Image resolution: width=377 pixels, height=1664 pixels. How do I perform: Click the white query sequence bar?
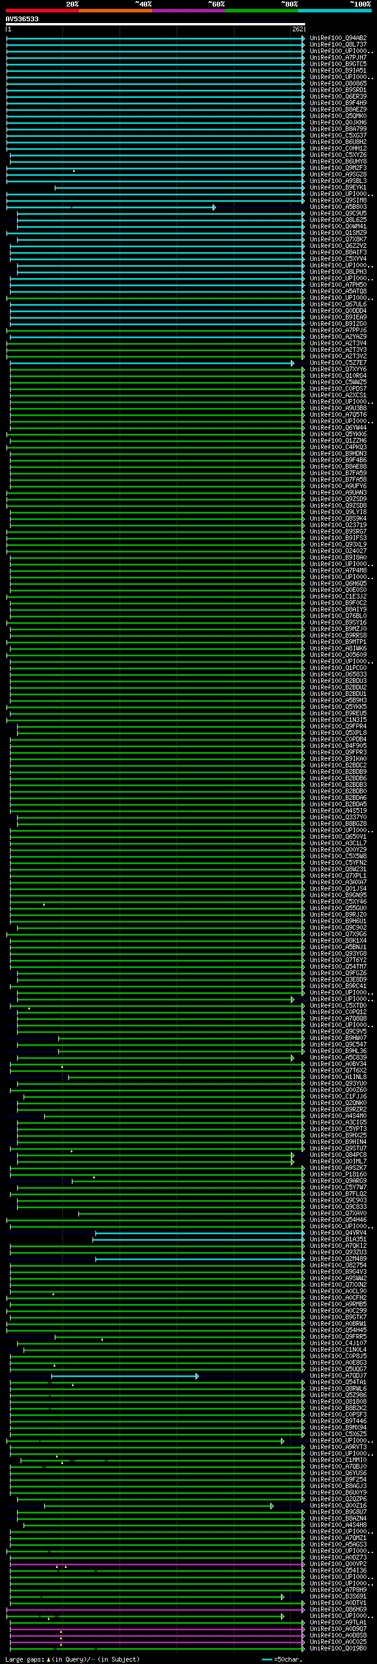pos(156,25)
